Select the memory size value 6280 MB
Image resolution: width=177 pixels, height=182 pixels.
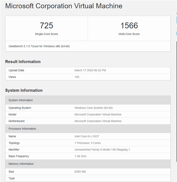tap(80, 172)
